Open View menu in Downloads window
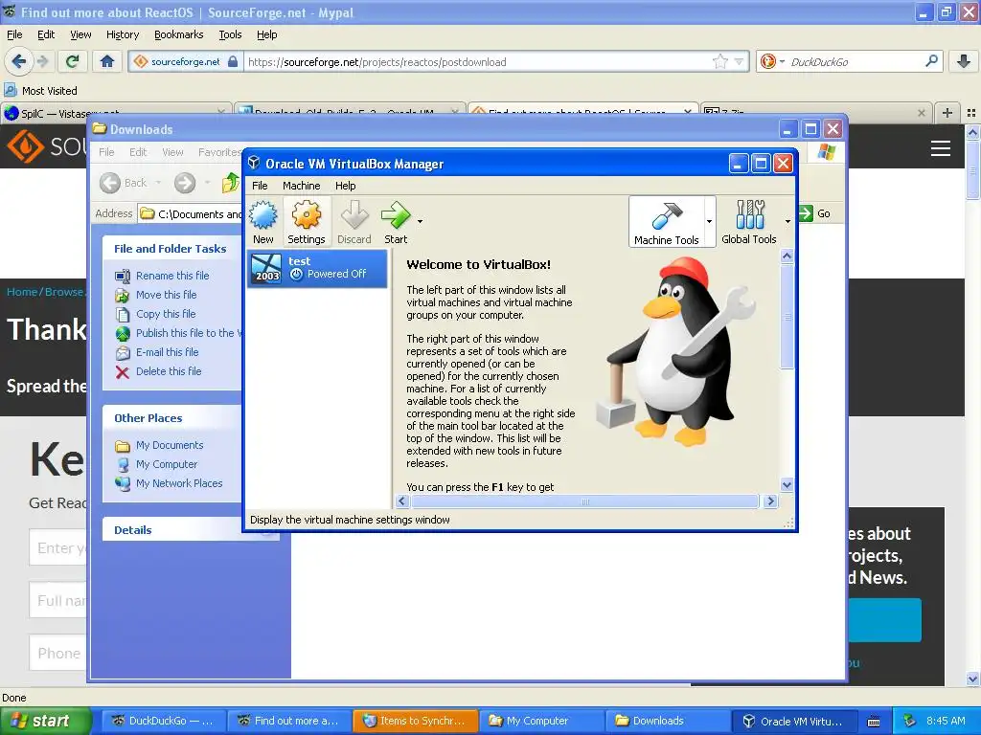The width and height of the screenshot is (981, 735). coord(172,152)
